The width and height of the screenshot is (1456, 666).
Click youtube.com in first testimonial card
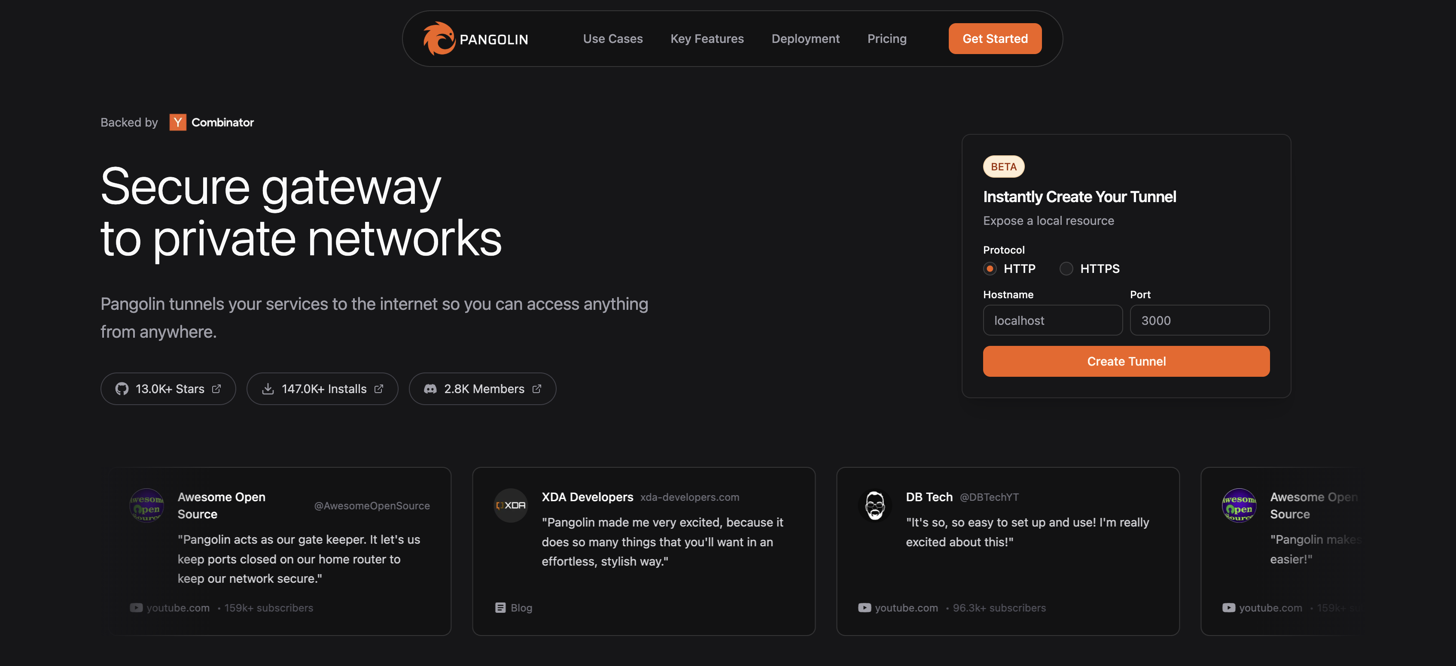(x=178, y=608)
